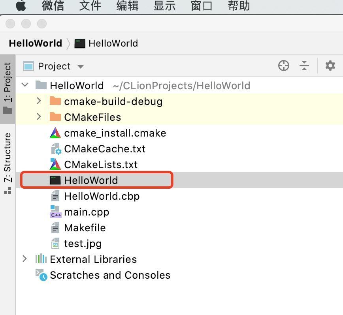Open the 文件 menu
The width and height of the screenshot is (343, 315).
point(90,6)
